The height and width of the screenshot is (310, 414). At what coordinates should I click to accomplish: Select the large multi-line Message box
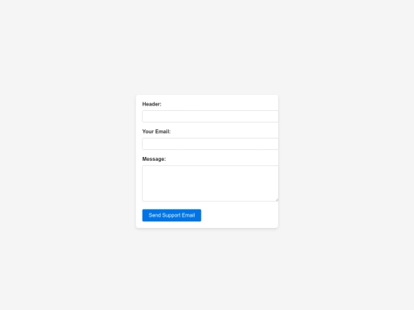(210, 184)
